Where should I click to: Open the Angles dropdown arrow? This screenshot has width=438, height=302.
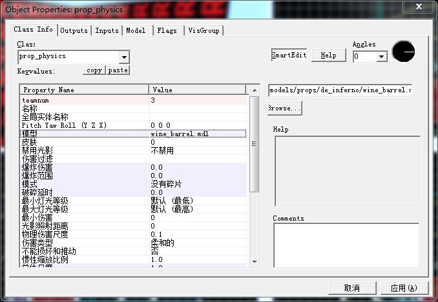381,57
